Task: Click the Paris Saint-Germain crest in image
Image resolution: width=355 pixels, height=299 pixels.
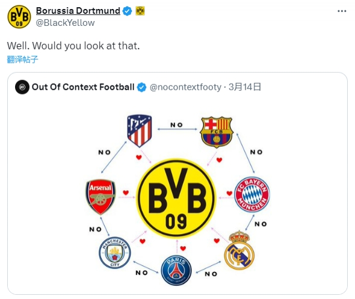Action: coord(176,270)
